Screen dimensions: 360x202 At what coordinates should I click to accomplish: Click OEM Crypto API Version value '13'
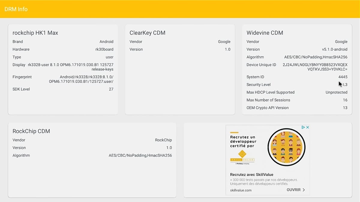pyautogui.click(x=345, y=108)
